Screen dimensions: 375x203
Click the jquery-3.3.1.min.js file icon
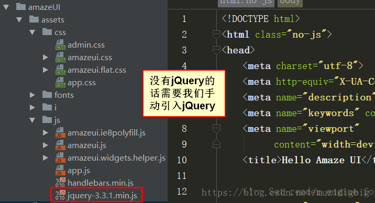click(60, 195)
